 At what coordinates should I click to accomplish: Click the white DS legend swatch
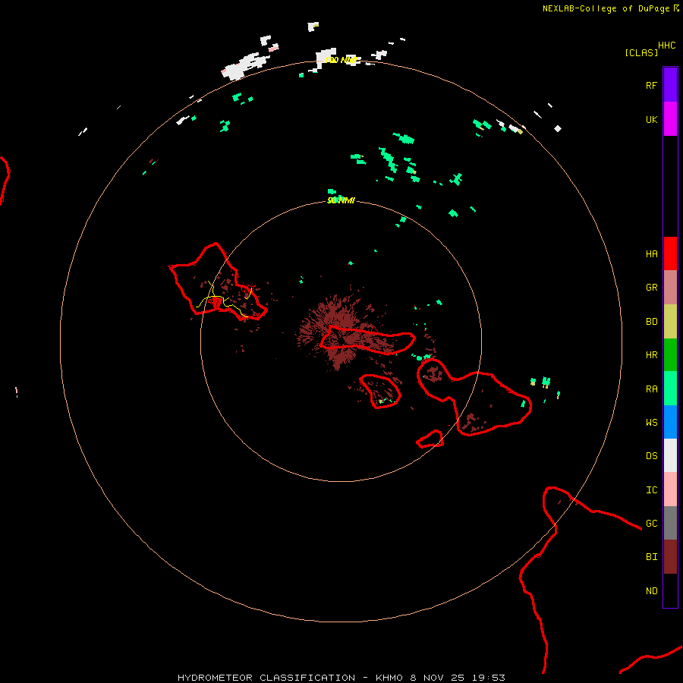coord(670,455)
